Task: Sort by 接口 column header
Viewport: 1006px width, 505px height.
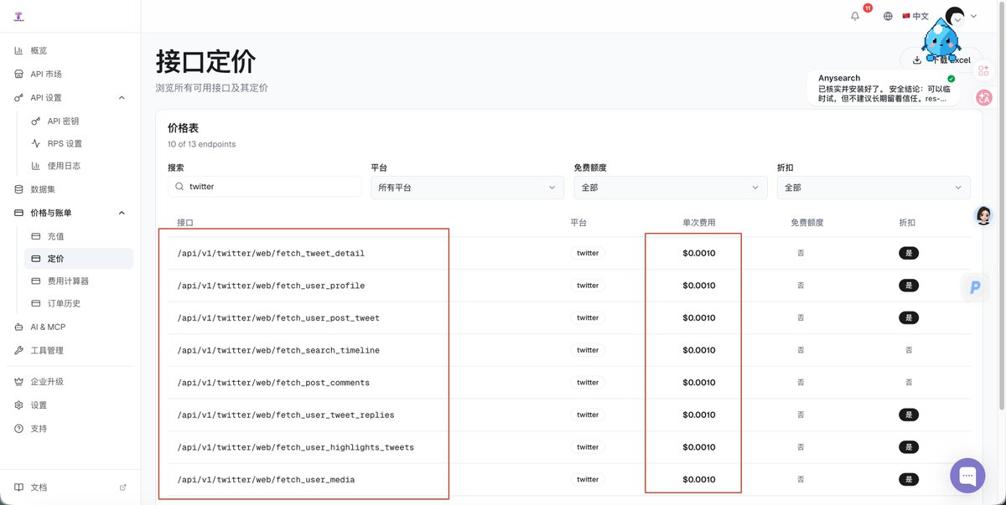Action: tap(185, 223)
